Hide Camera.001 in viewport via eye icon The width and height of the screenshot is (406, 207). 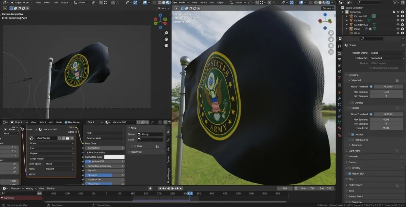coord(398,16)
